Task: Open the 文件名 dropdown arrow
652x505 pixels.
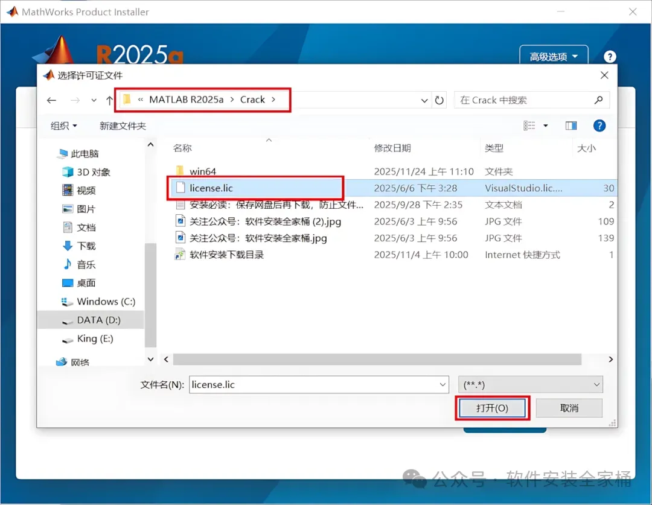Action: [x=443, y=384]
